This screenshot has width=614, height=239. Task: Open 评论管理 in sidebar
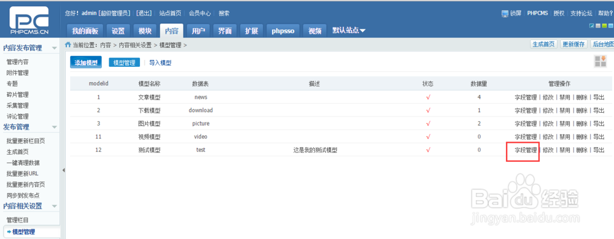point(18,116)
